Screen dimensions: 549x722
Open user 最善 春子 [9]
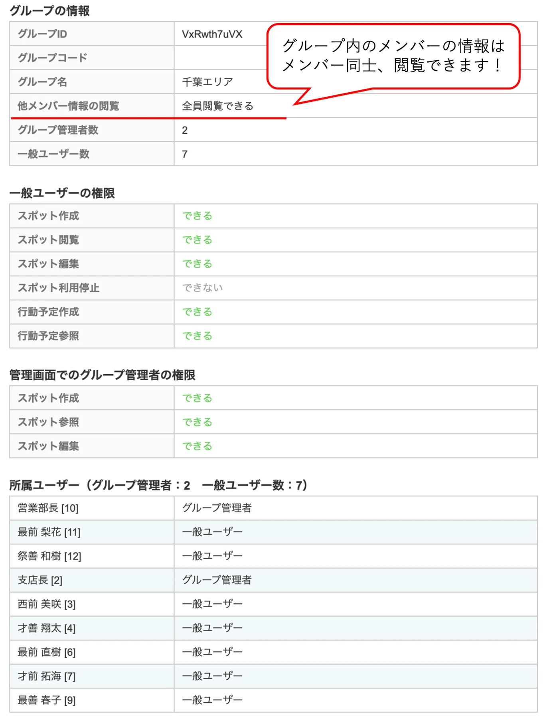point(46,700)
